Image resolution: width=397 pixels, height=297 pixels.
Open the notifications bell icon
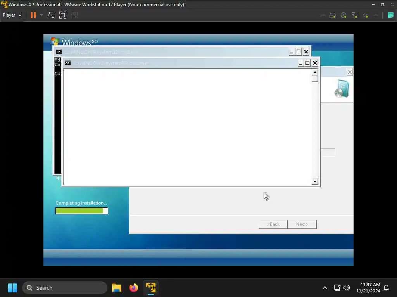(386, 288)
